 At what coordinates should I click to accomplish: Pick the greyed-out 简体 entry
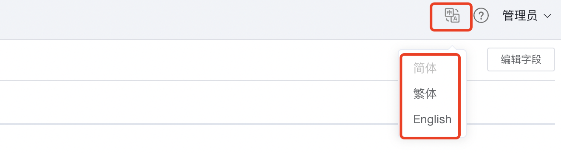coord(425,68)
